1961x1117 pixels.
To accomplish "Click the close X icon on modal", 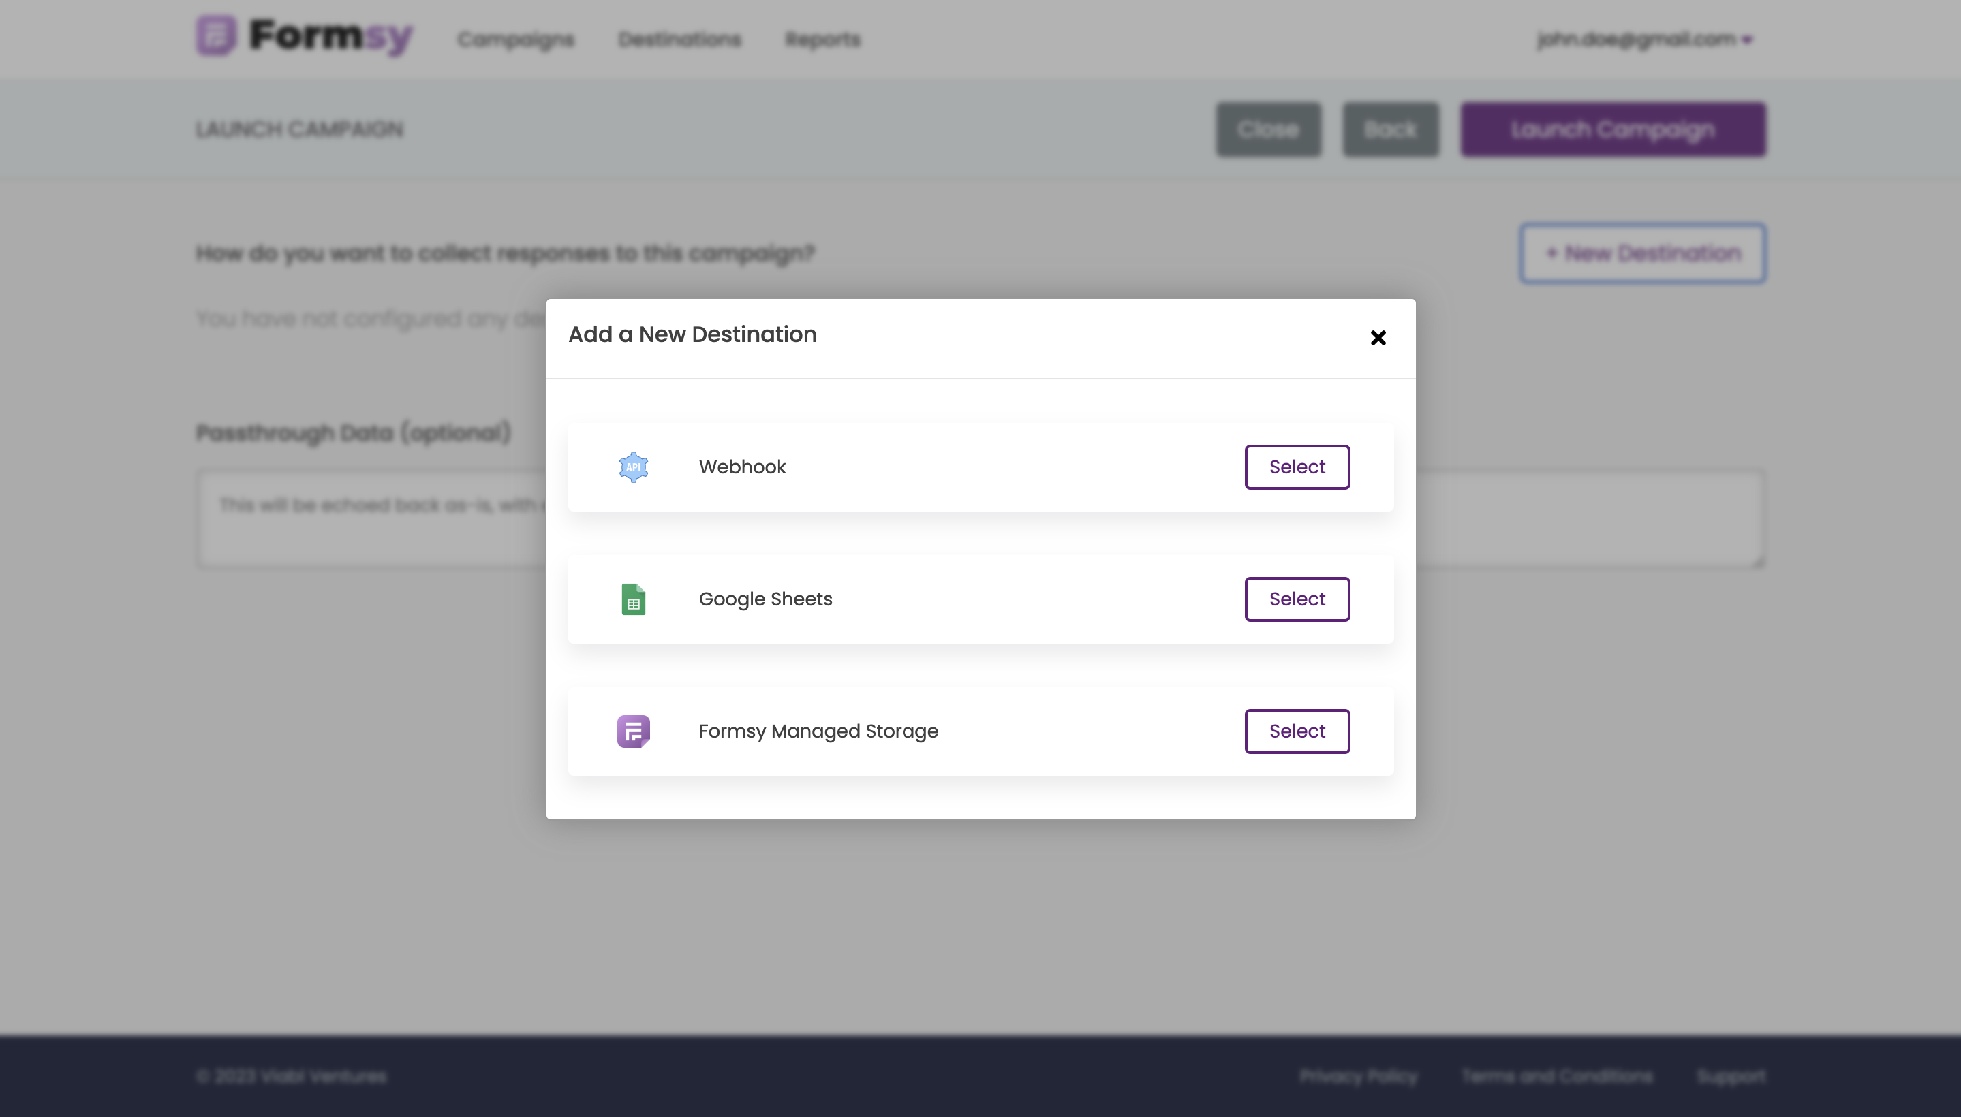I will point(1378,336).
